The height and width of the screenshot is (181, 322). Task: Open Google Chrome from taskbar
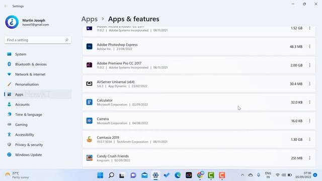click(200, 175)
